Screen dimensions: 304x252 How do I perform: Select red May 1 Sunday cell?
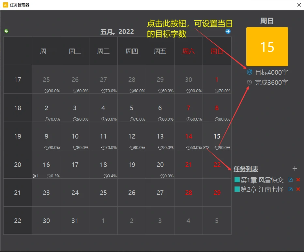point(217,80)
